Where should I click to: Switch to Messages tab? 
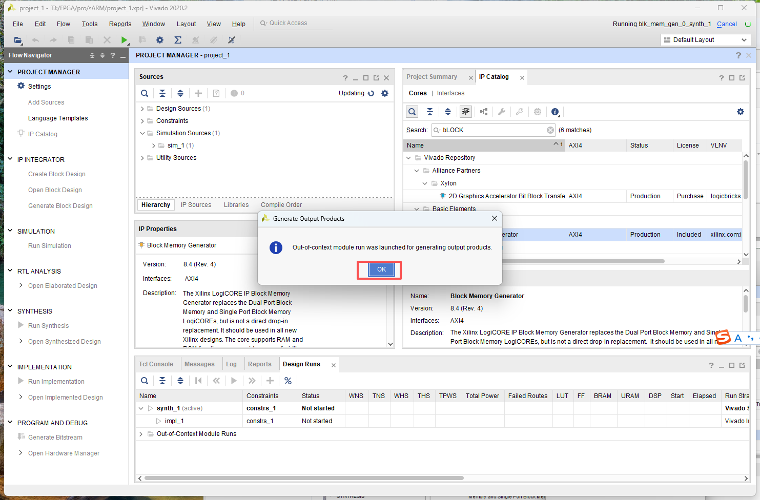click(199, 364)
